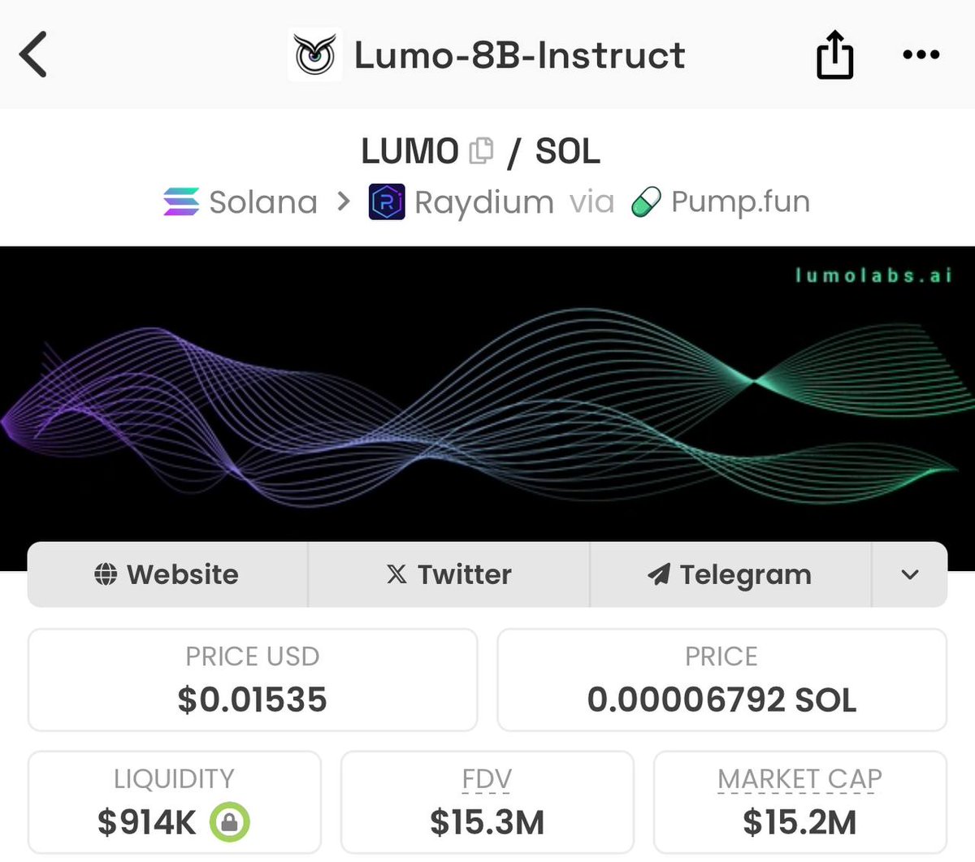
Task: Tap the FDV label
Action: point(487,779)
